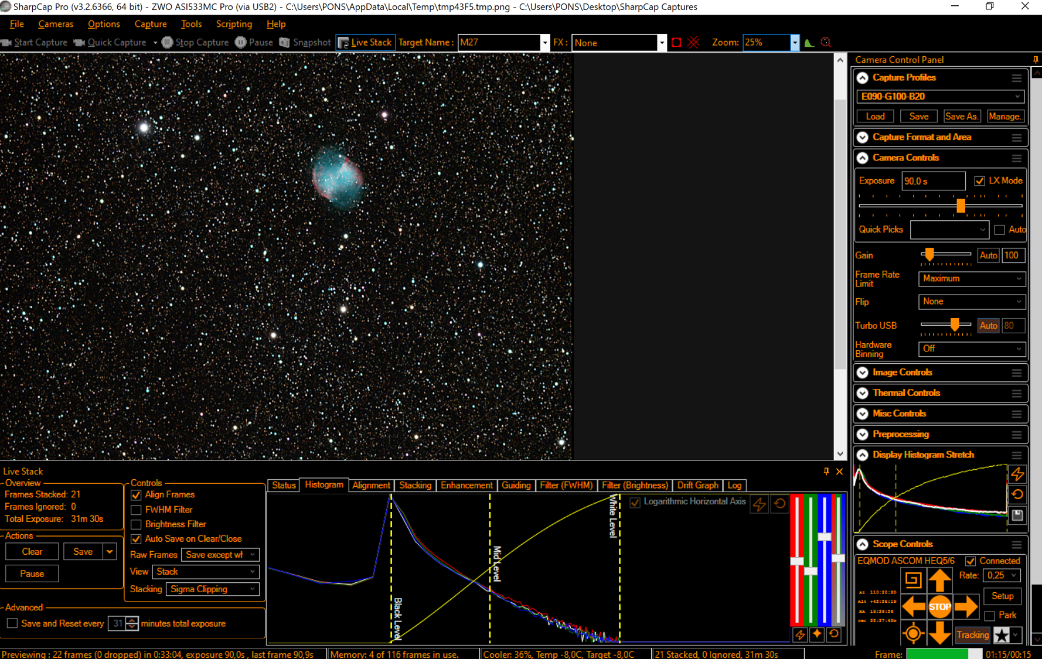Move scope left with the left arrow
1042x659 pixels.
tap(913, 607)
